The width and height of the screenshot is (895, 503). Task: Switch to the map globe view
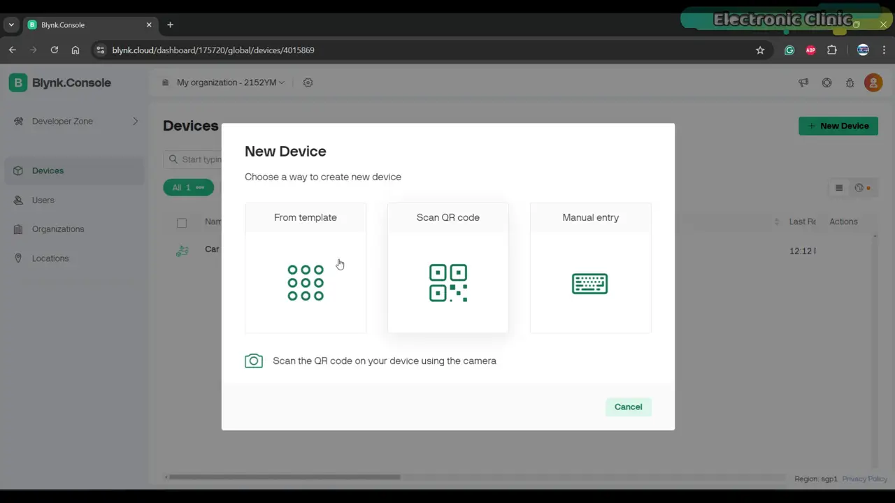click(x=859, y=188)
